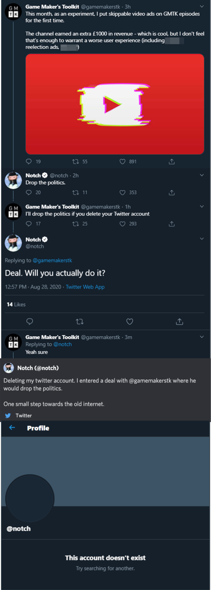Open the @gamemakerstk mention in Replying to
The height and width of the screenshot is (590, 211).
[52, 260]
